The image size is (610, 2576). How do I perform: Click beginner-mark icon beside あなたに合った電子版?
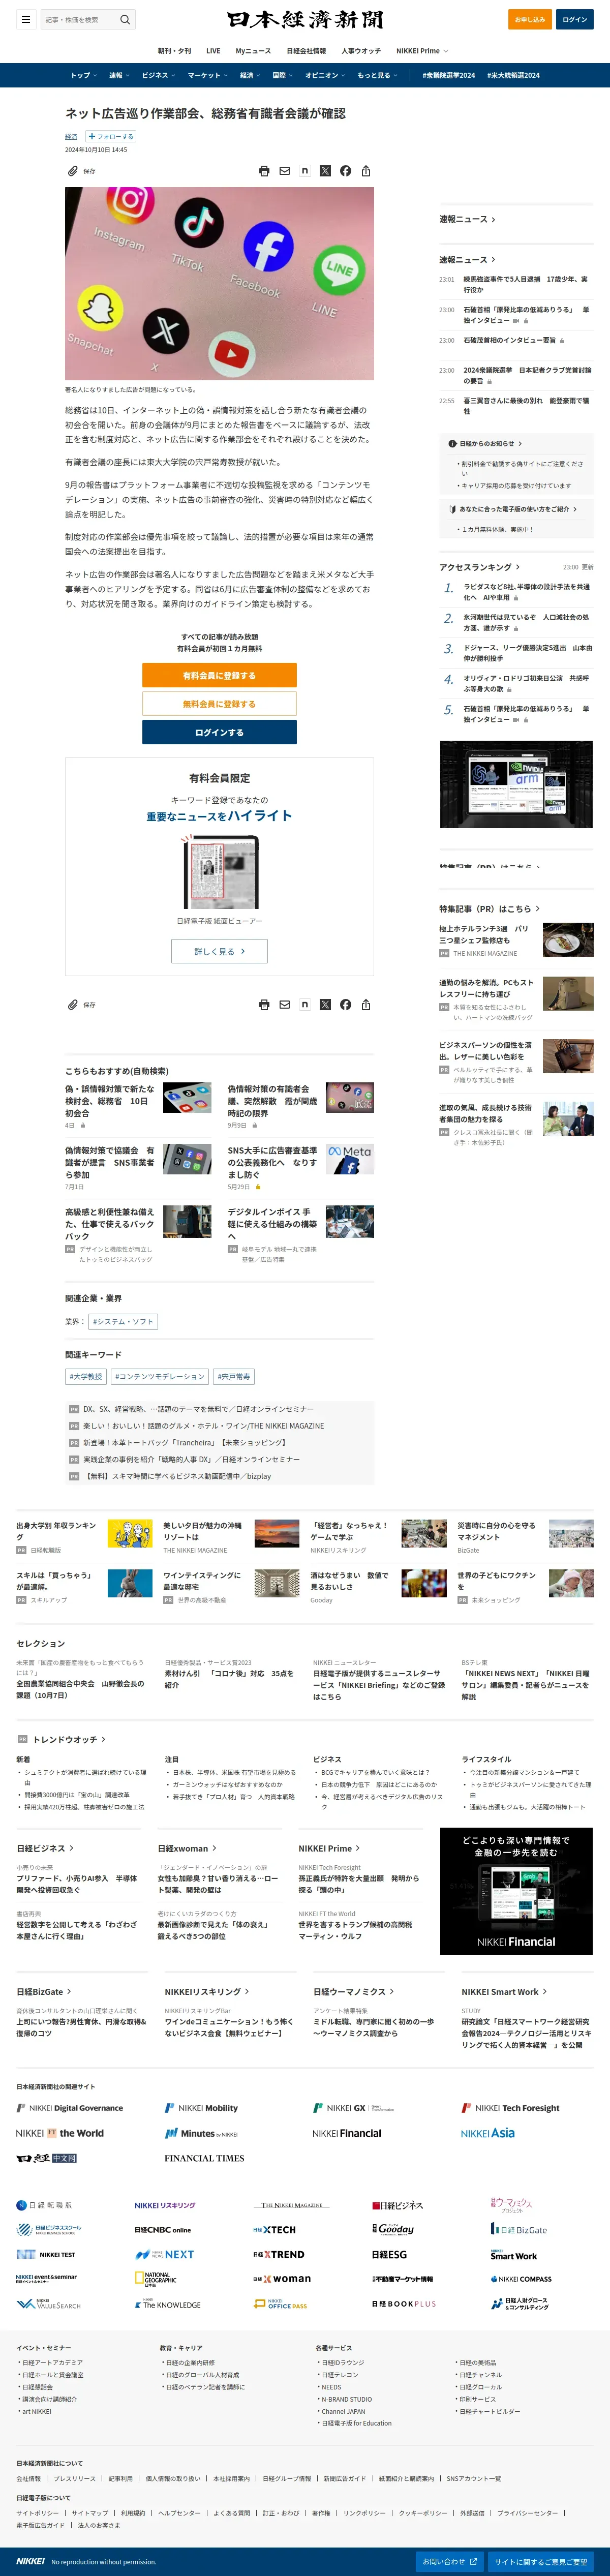coord(452,509)
